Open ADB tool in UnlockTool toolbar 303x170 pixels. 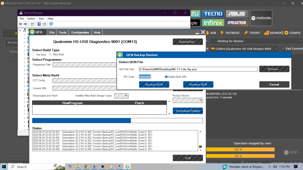pos(211,33)
